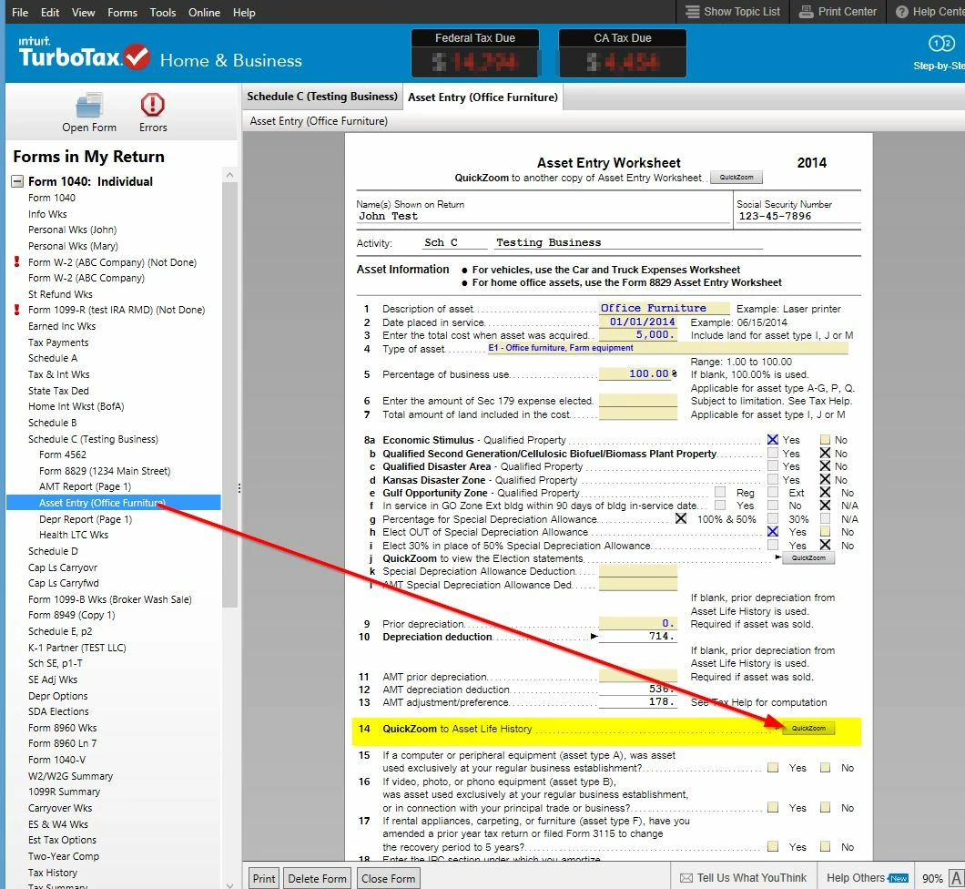The image size is (965, 889).
Task: Check Yes for Kansas Disaster Zone
Action: 773,480
